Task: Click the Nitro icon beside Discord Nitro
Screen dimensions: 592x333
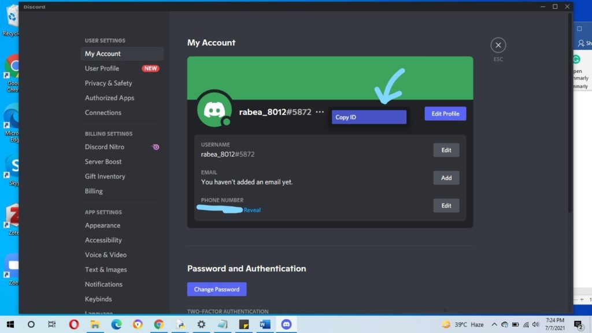Action: click(155, 147)
